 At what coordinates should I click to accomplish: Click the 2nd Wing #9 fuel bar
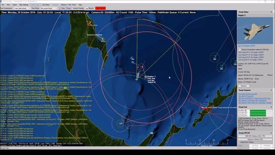[258, 111]
